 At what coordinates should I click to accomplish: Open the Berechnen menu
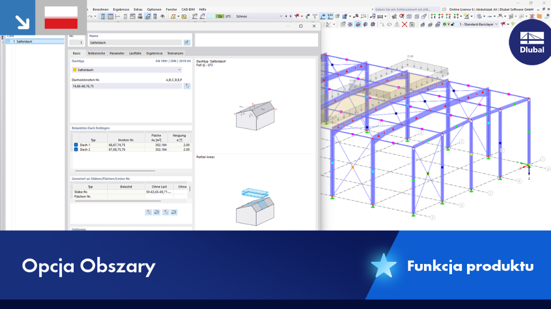[x=101, y=10]
